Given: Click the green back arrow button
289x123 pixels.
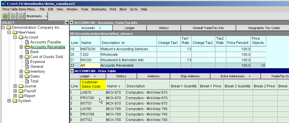Looking at the screenshot, I should point(5,16).
